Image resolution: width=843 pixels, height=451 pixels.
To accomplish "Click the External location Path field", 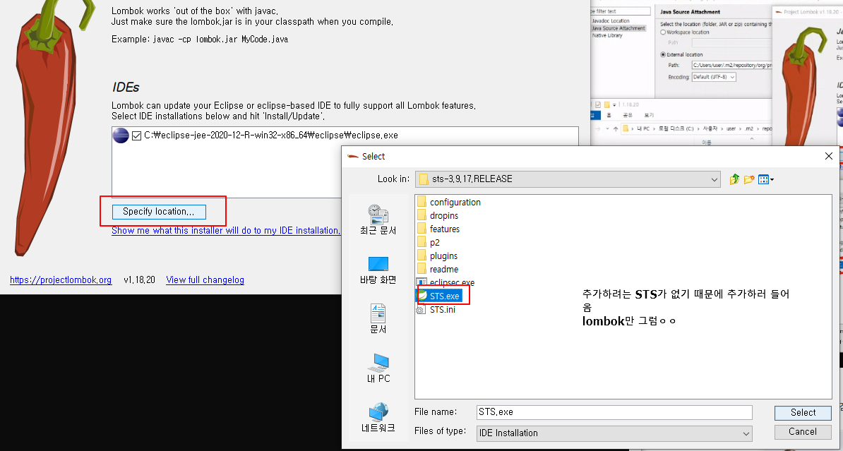I will (731, 65).
